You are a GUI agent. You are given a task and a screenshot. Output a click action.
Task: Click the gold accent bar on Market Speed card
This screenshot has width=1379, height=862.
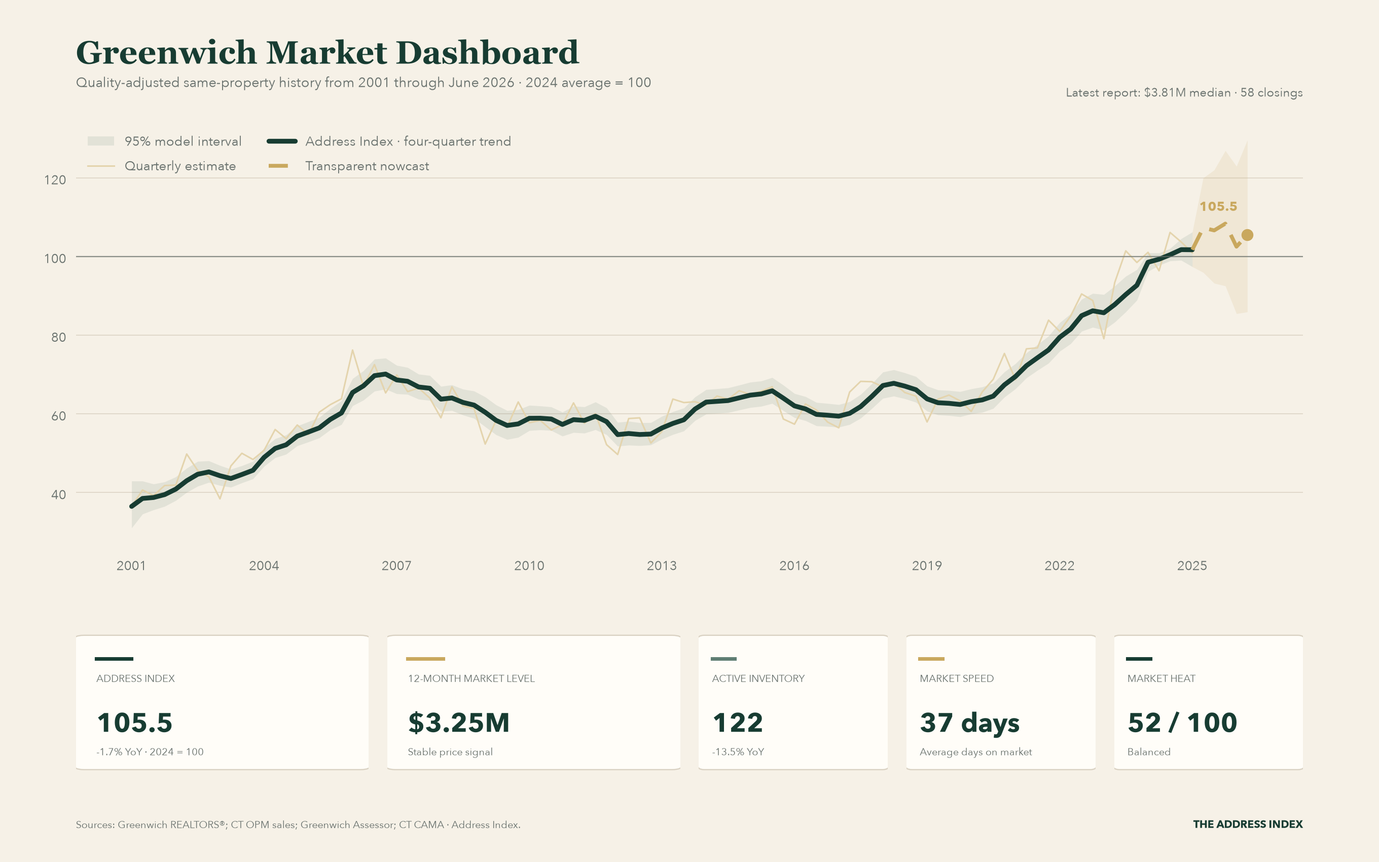click(x=931, y=659)
